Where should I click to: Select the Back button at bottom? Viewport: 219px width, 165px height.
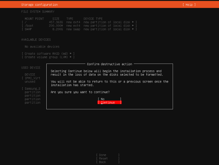(108, 162)
